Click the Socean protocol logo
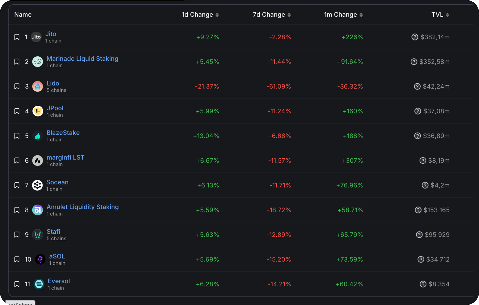The width and height of the screenshot is (479, 305). 38,185
